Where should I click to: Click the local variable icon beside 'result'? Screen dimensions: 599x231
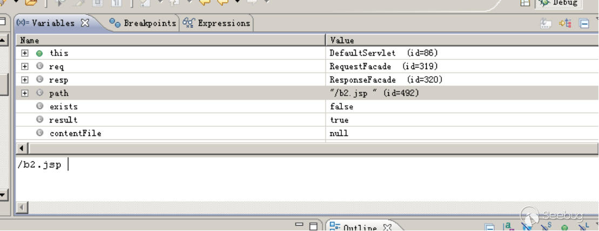click(39, 119)
